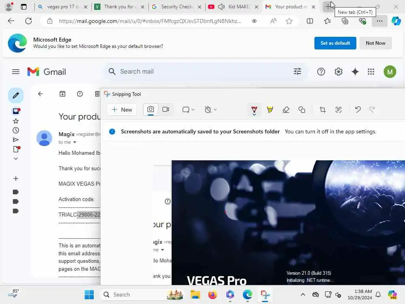Open a new browser tab
Image resolution: width=405 pixels, height=304 pixels.
point(328,7)
